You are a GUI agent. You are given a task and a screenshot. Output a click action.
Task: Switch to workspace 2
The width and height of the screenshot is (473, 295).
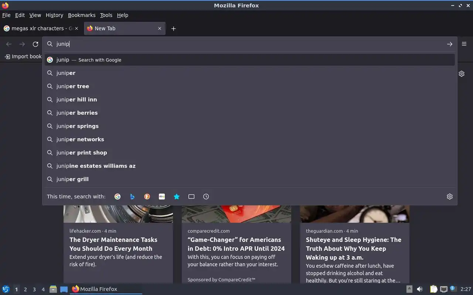[25, 289]
